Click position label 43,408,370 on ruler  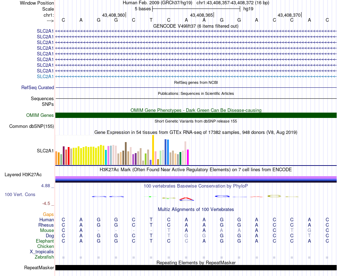[289, 15]
